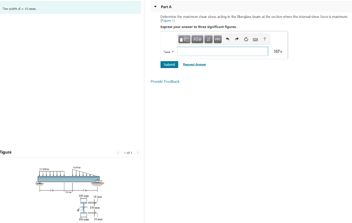This screenshot has height=223, width=352.
Task: Click the beam loading diagram figure
Action: [69, 180]
